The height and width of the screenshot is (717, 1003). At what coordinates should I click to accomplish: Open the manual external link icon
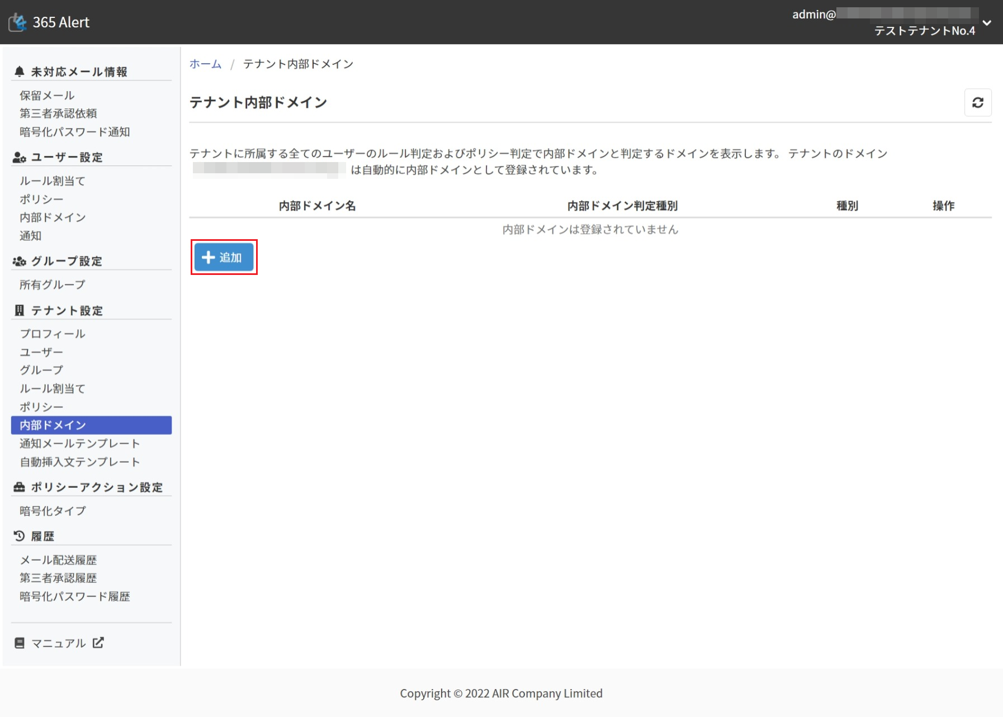click(x=98, y=643)
